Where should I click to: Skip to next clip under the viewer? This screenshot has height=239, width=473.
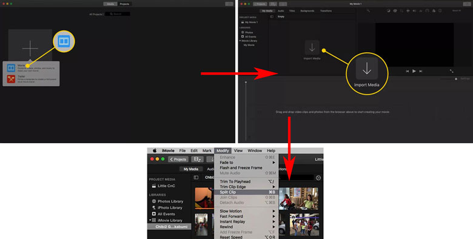[421, 71]
